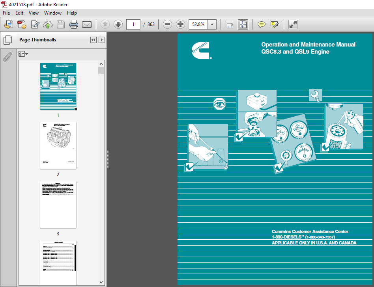Select the page 2 thumbnail with the engine drawing
374x287 pixels.
pos(58,145)
